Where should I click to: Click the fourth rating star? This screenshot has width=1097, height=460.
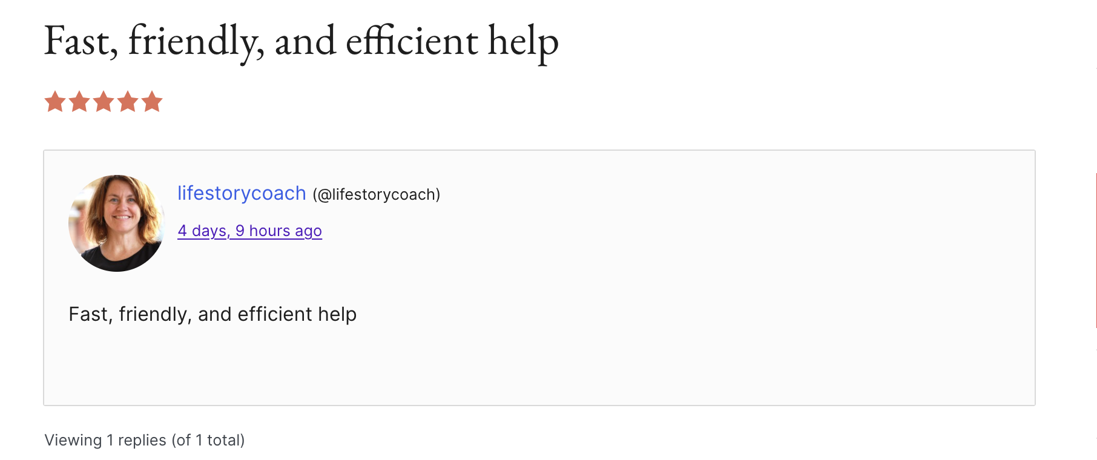(128, 102)
